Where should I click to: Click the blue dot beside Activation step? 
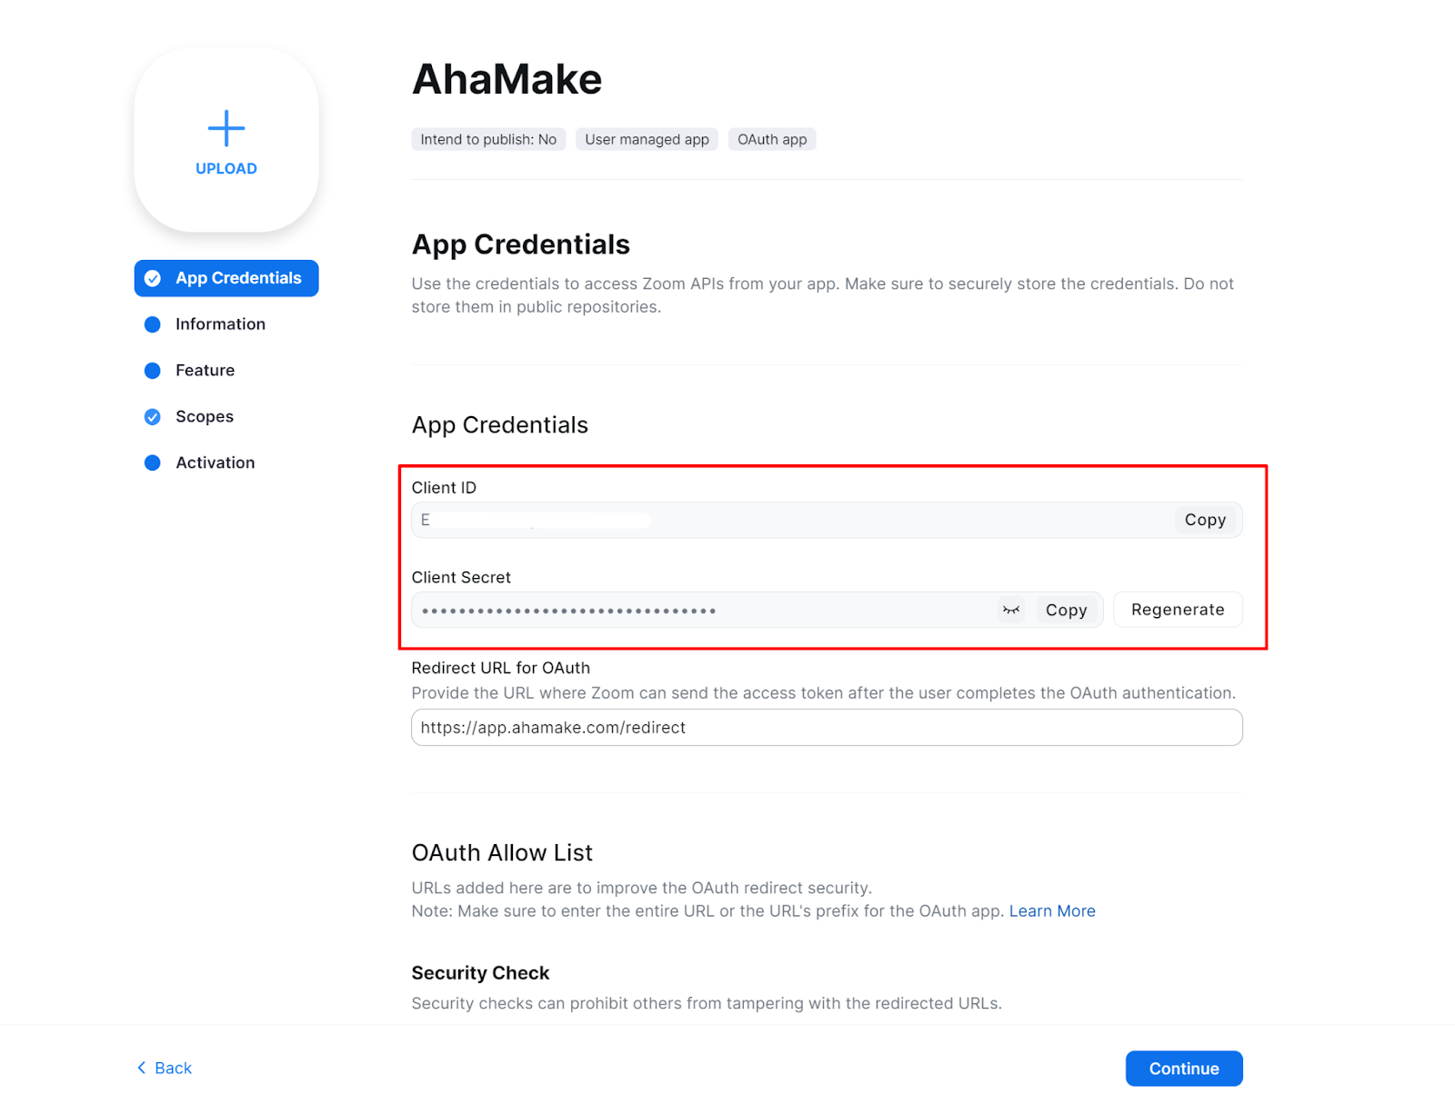pos(153,462)
